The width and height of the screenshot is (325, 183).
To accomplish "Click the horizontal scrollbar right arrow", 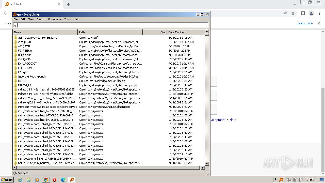I will 203,168.
